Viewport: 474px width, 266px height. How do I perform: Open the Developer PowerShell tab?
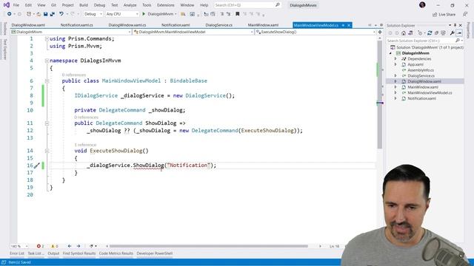pyautogui.click(x=155, y=253)
